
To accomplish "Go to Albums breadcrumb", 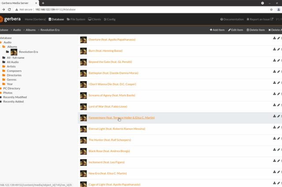I will point(30,30).
